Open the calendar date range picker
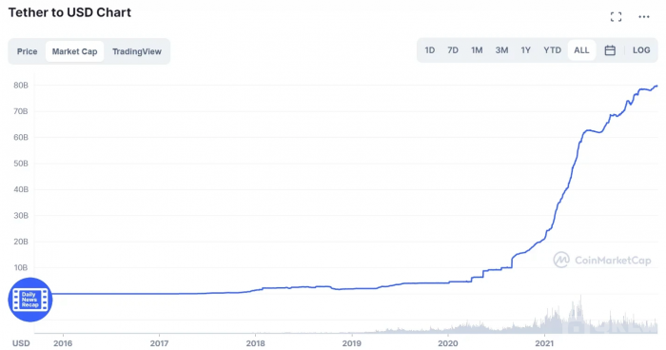666x350 pixels. click(610, 50)
